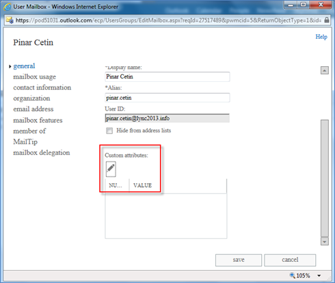
Task: Open the zoom level dropdown arrow
Action: click(319, 275)
